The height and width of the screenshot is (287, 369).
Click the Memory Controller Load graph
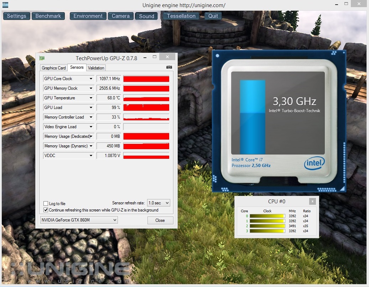pyautogui.click(x=146, y=117)
